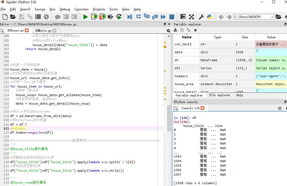Viewport: 287px width, 186px height.
Task: Open the PYTHONPATH manager Python icon
Action: tap(209, 17)
